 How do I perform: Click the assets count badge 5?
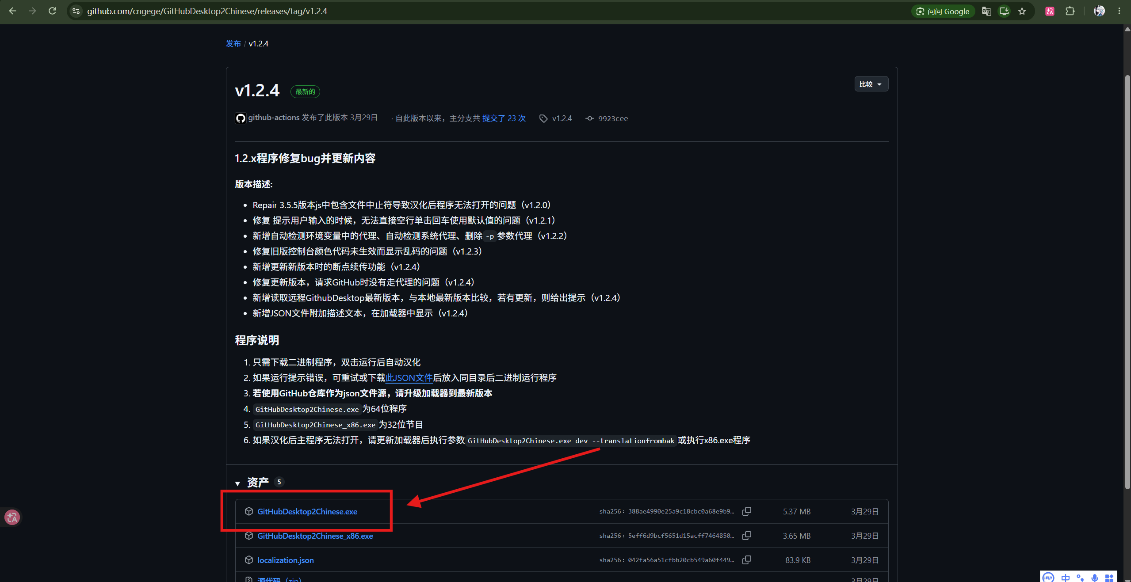pyautogui.click(x=279, y=482)
